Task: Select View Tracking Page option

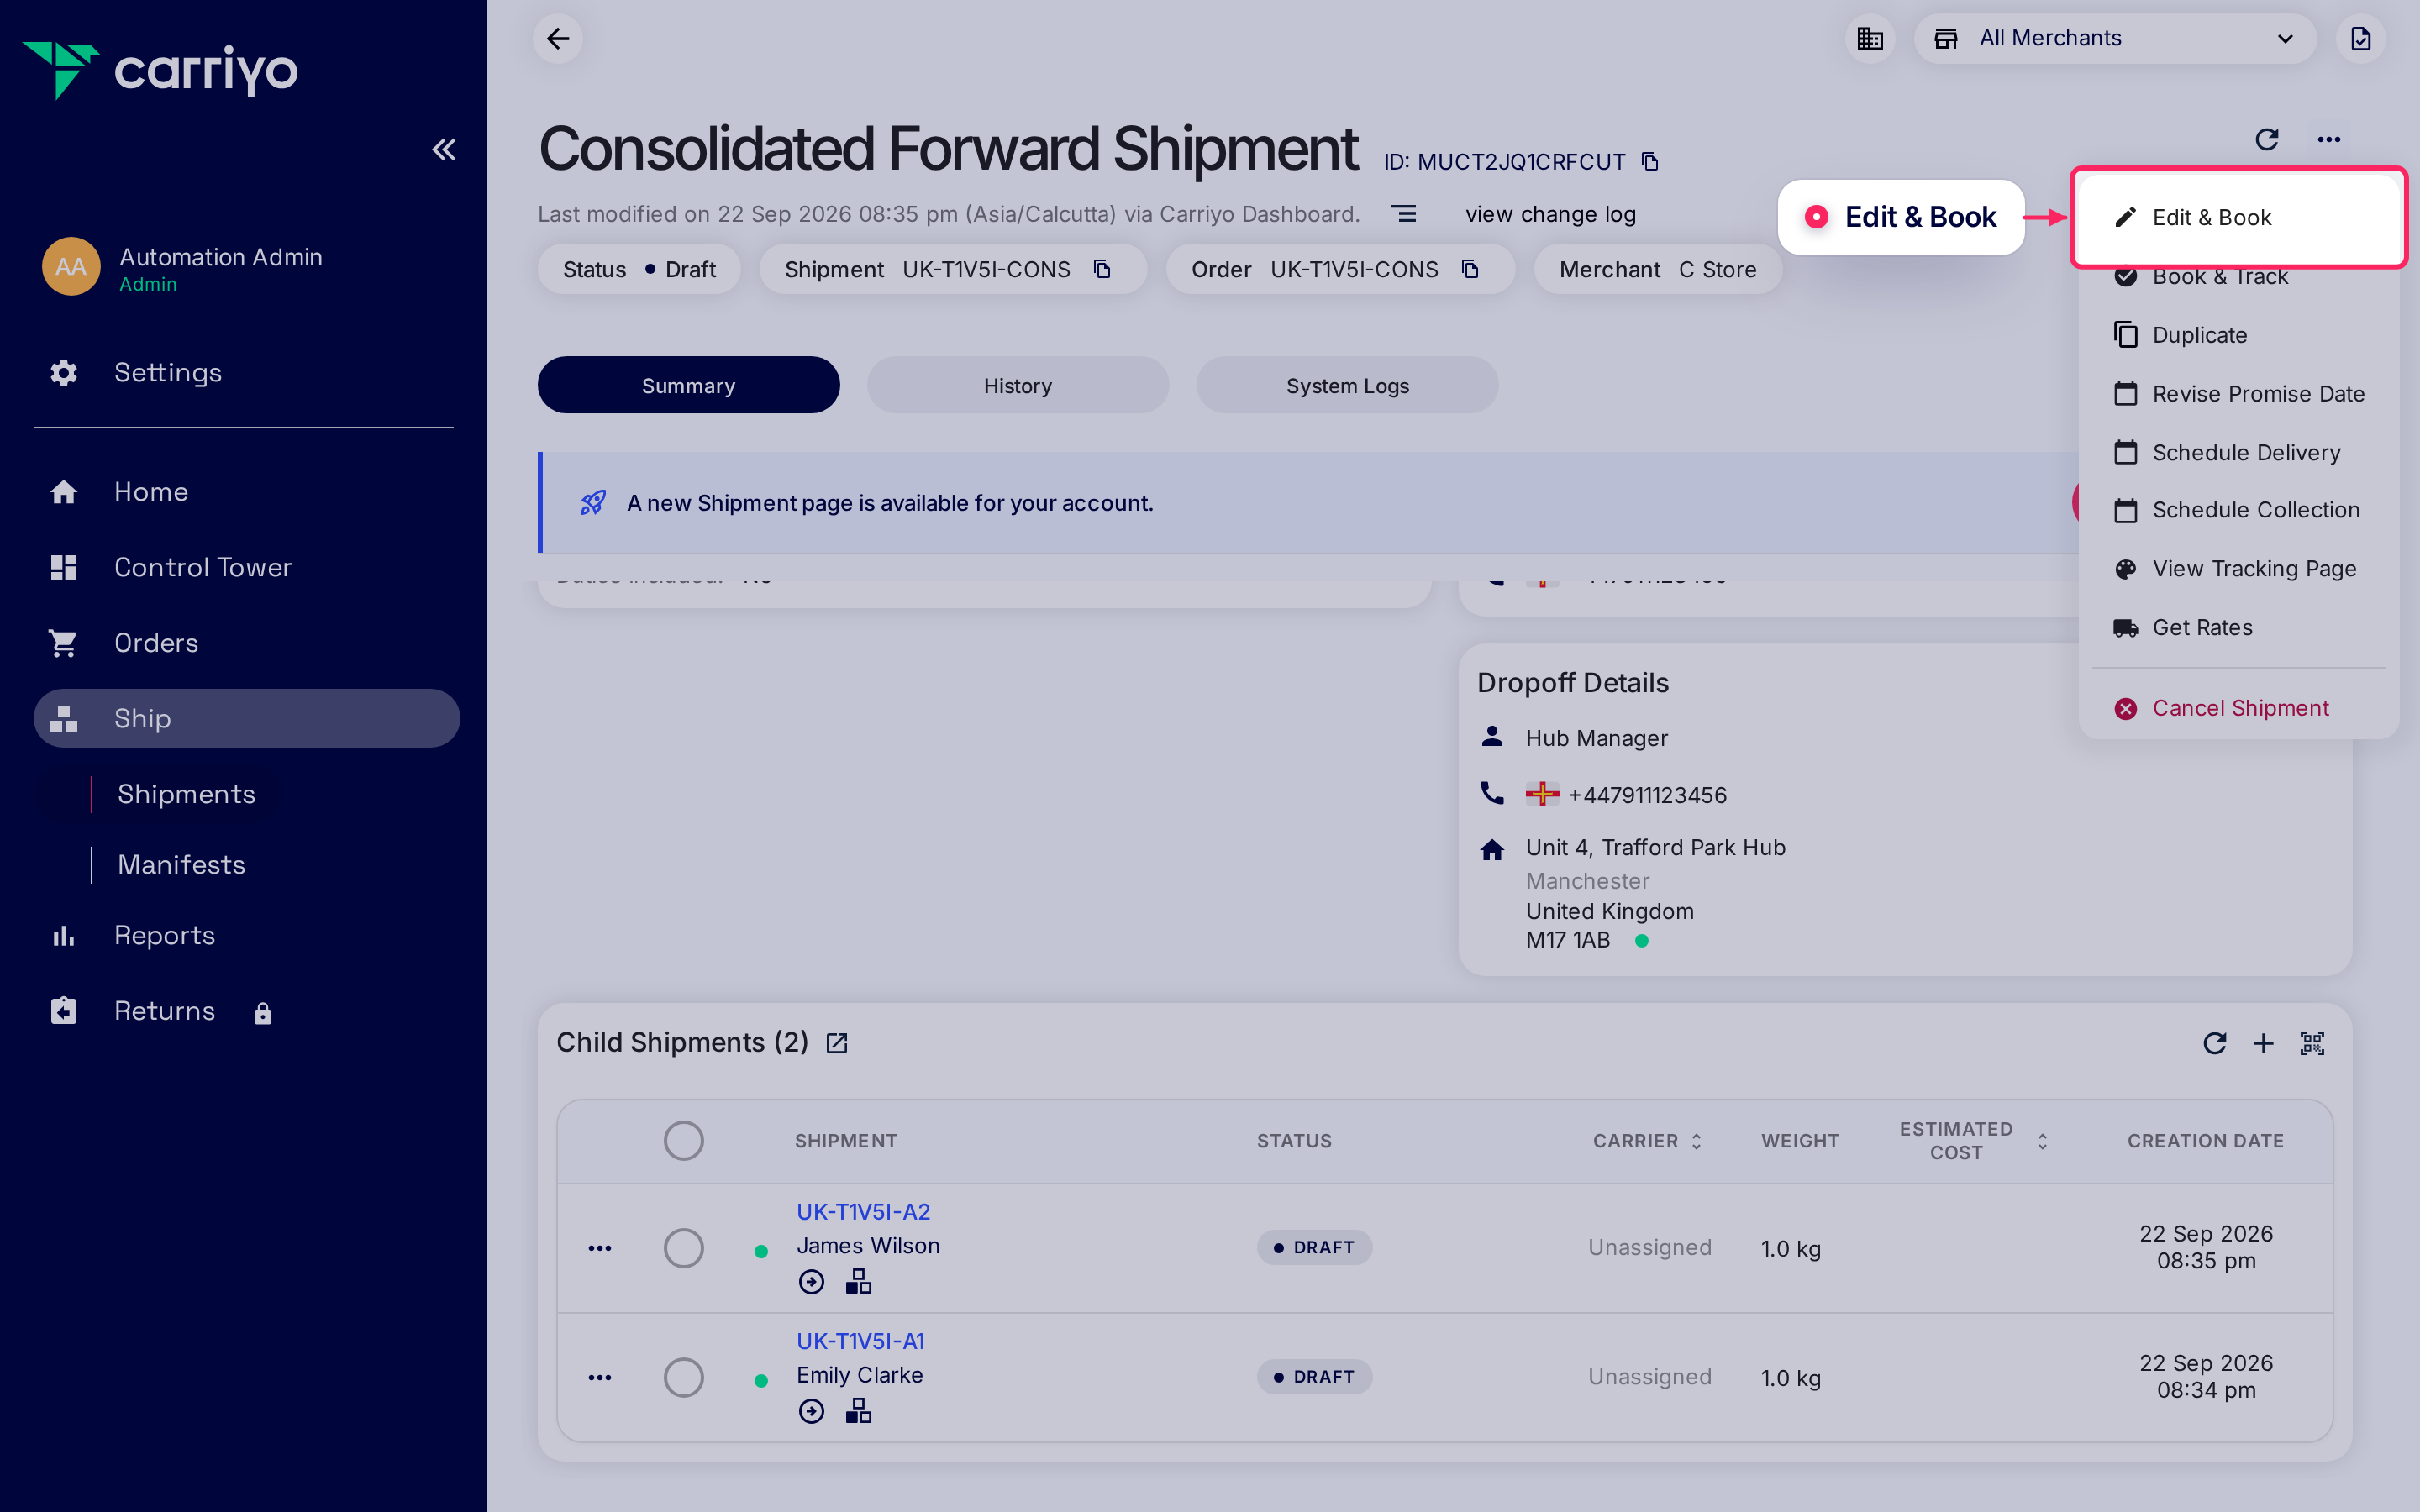Action: [x=2238, y=569]
